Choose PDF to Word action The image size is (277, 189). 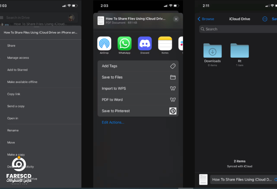tap(138, 100)
